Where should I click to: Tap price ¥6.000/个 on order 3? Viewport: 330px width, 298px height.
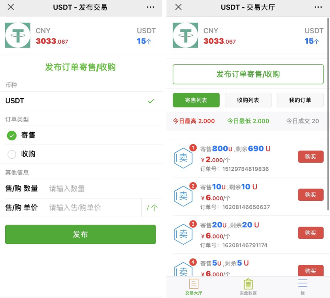[x=216, y=236]
